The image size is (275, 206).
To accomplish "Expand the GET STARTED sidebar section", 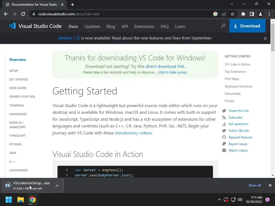I will click(19, 79).
